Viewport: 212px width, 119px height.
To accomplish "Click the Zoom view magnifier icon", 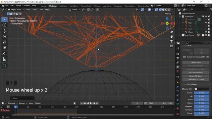I will point(172,32).
